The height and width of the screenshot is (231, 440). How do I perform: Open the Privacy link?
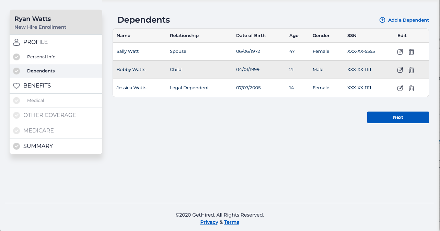209,222
